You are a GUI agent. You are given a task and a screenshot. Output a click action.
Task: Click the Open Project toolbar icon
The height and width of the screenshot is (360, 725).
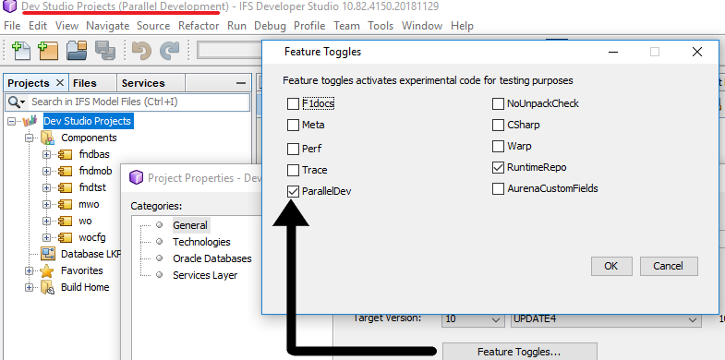pyautogui.click(x=77, y=51)
